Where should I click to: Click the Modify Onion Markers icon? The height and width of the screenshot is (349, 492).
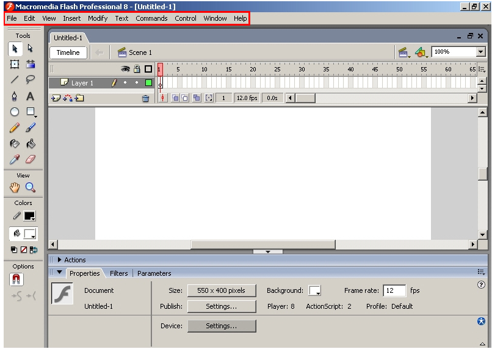coord(209,98)
